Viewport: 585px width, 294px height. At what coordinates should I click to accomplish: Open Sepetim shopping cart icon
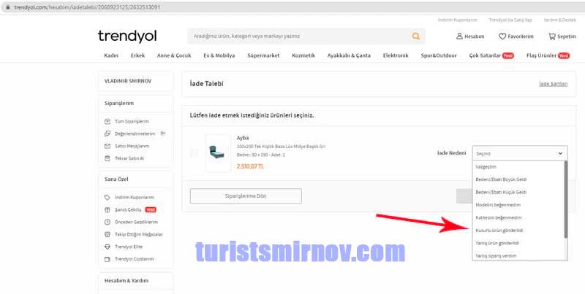552,36
